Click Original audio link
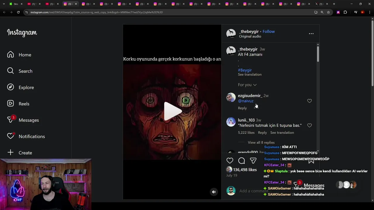374x210 pixels. click(250, 36)
